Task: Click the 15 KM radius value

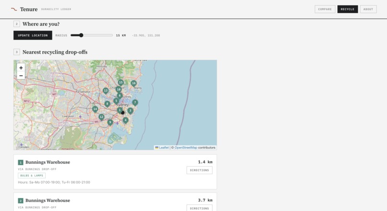Action: coord(121,35)
